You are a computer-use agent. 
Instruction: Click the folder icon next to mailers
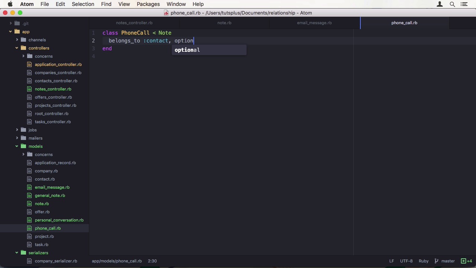click(23, 138)
